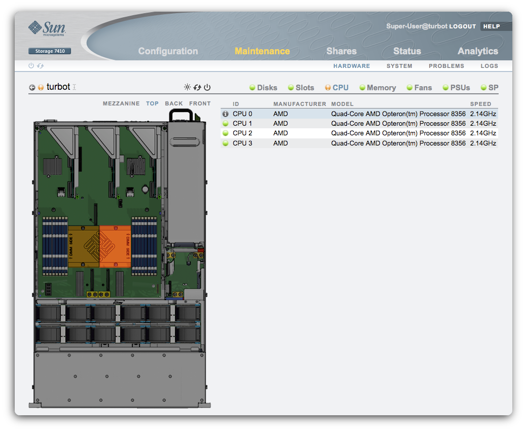Select the PROBLEMS subtab
The width and height of the screenshot is (525, 431).
[446, 66]
